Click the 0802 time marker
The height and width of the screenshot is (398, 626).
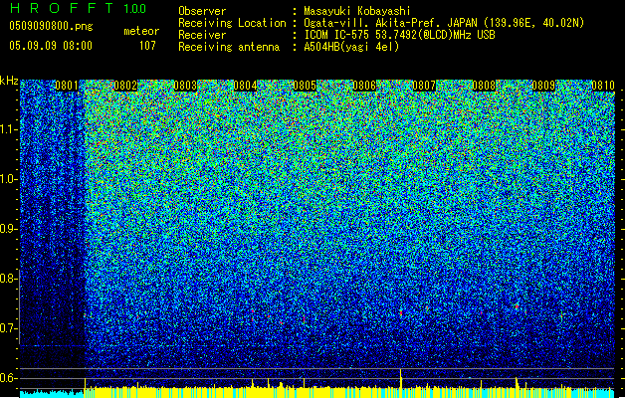(x=125, y=86)
